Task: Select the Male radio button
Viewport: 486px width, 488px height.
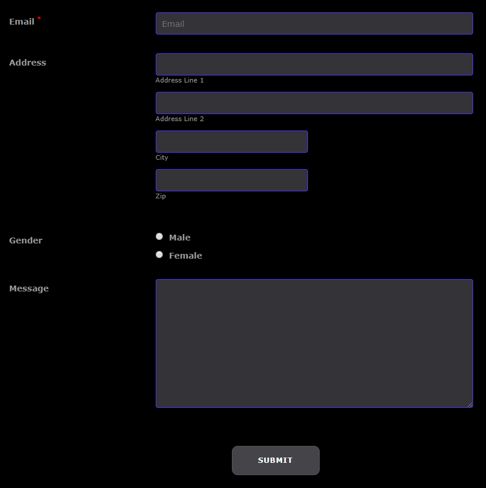Action: (159, 236)
